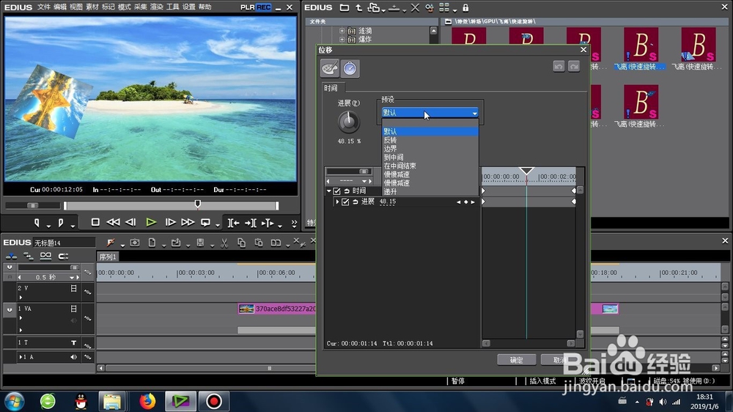Screen dimensions: 733x412
Task: Open the 预设 preset dropdown
Action: tap(430, 113)
